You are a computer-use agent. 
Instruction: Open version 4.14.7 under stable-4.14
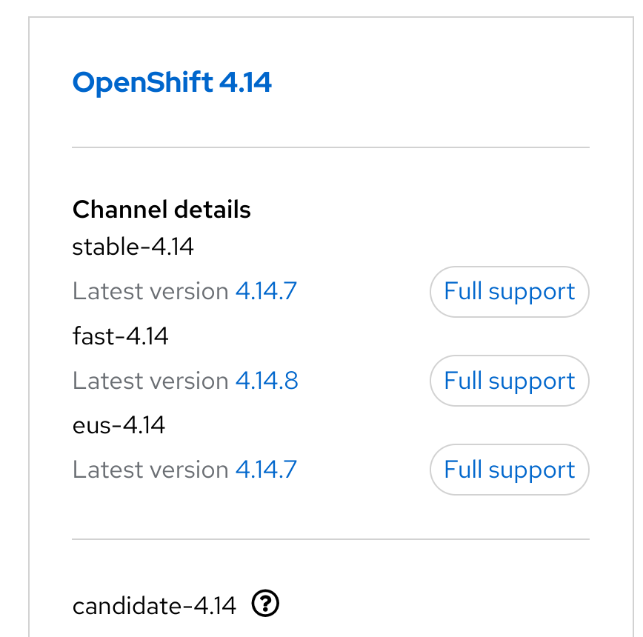[x=266, y=291]
